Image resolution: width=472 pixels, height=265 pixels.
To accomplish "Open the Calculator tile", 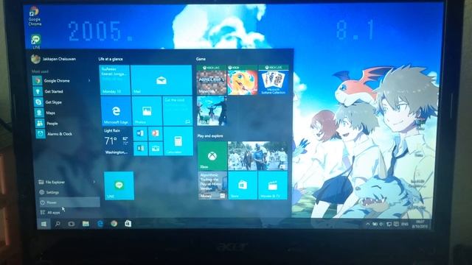I will point(178,141).
